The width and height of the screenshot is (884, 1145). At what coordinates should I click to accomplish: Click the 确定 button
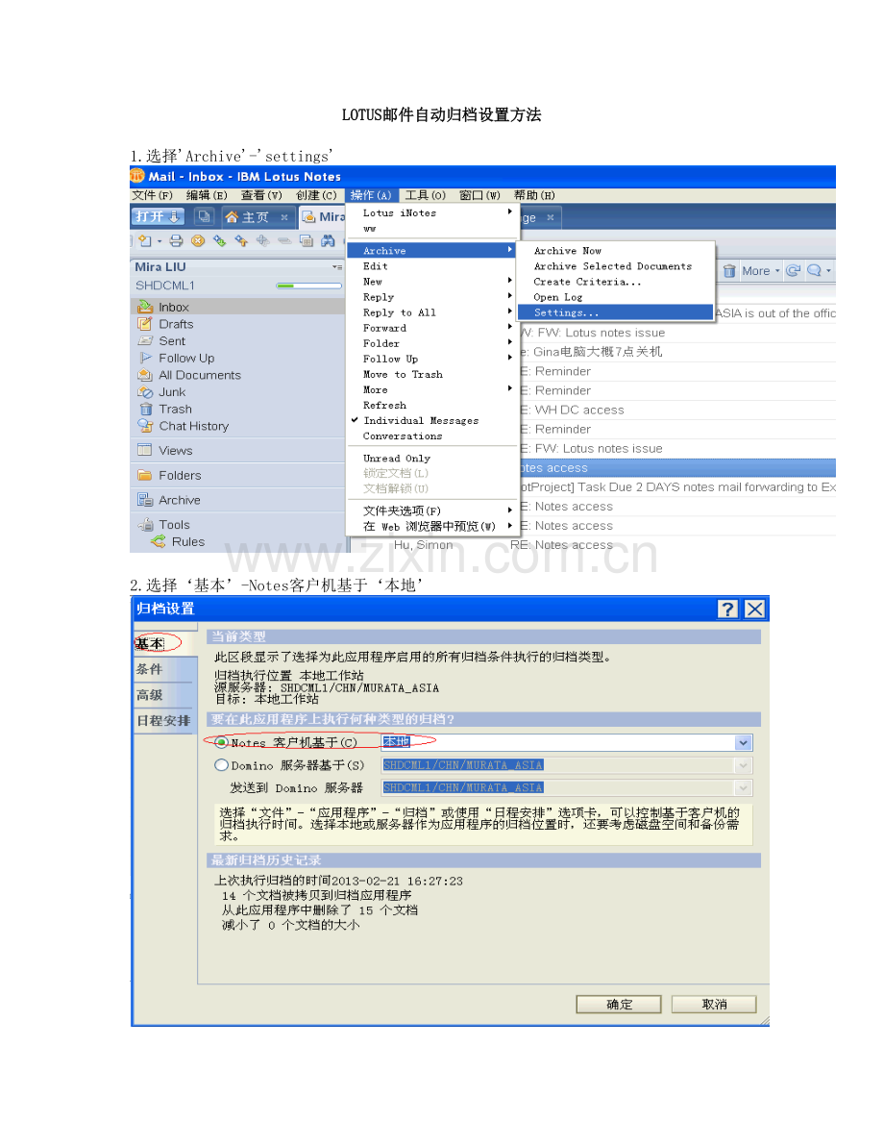tap(618, 1004)
